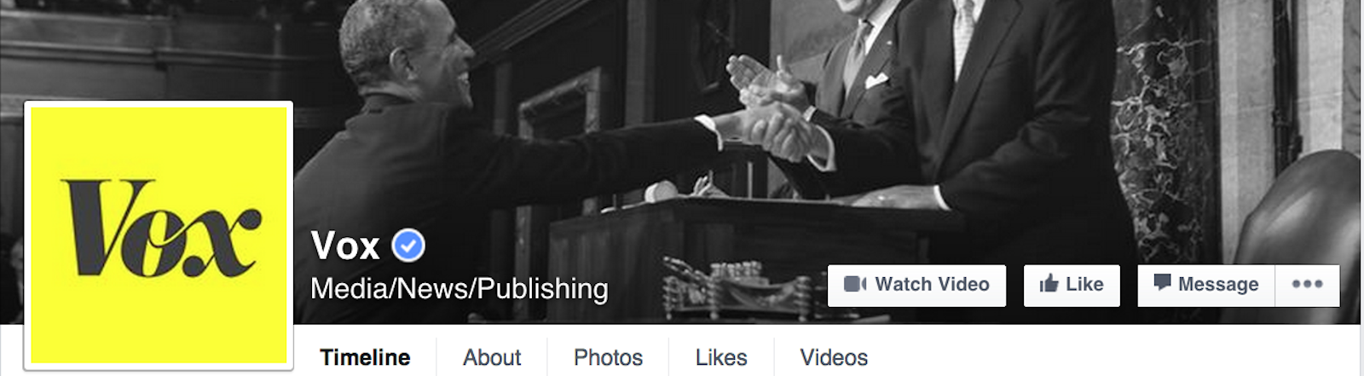Click the video camera icon in Watch Video
The height and width of the screenshot is (376, 1364).
(855, 284)
